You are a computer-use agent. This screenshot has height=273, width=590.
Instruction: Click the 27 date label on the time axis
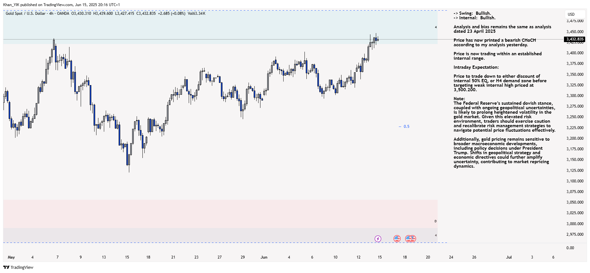tap(220, 257)
